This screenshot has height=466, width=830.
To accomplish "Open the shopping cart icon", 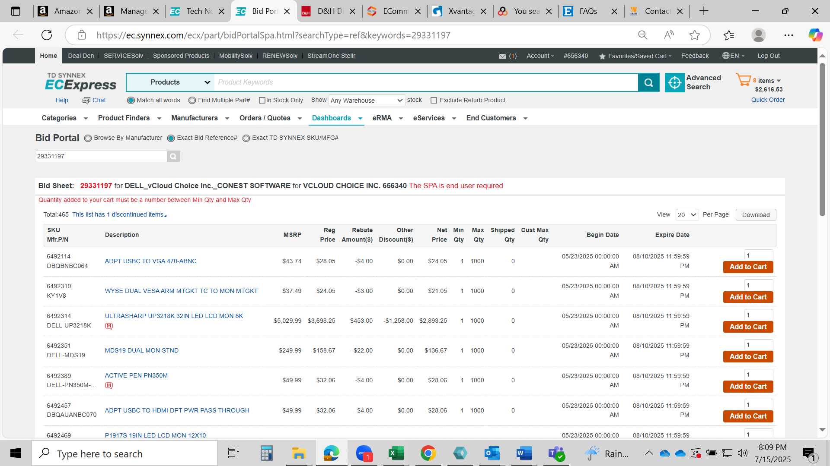I will (x=744, y=80).
